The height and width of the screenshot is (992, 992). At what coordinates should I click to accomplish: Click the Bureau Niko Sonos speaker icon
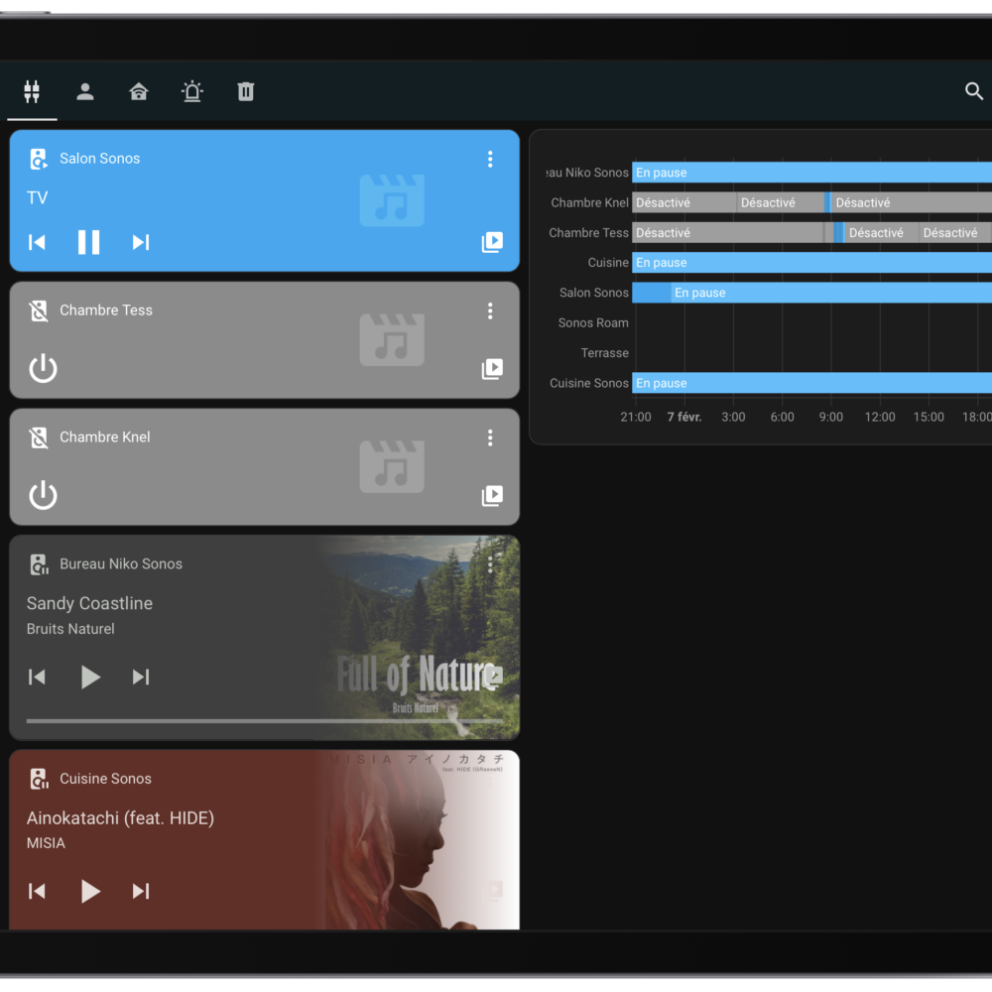pyautogui.click(x=39, y=564)
